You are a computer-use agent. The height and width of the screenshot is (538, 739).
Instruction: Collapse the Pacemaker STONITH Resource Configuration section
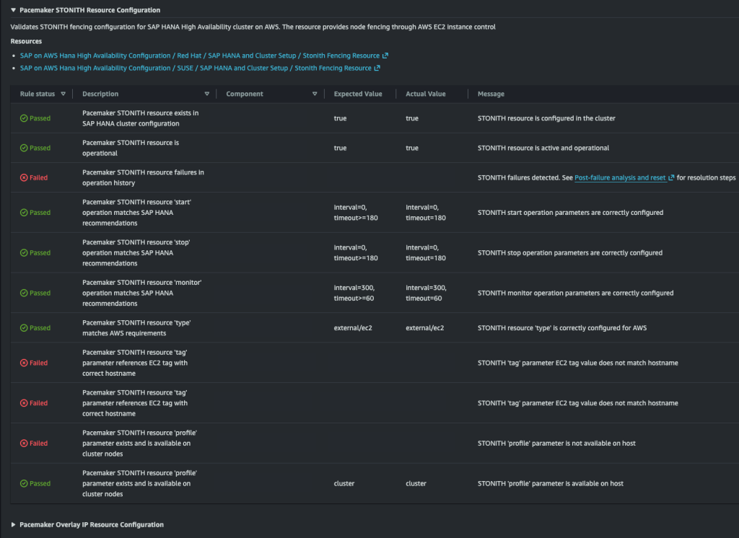tap(14, 10)
